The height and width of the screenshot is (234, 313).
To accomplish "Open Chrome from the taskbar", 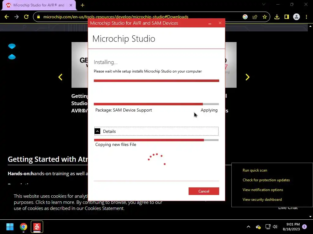I will pyautogui.click(x=23, y=227).
